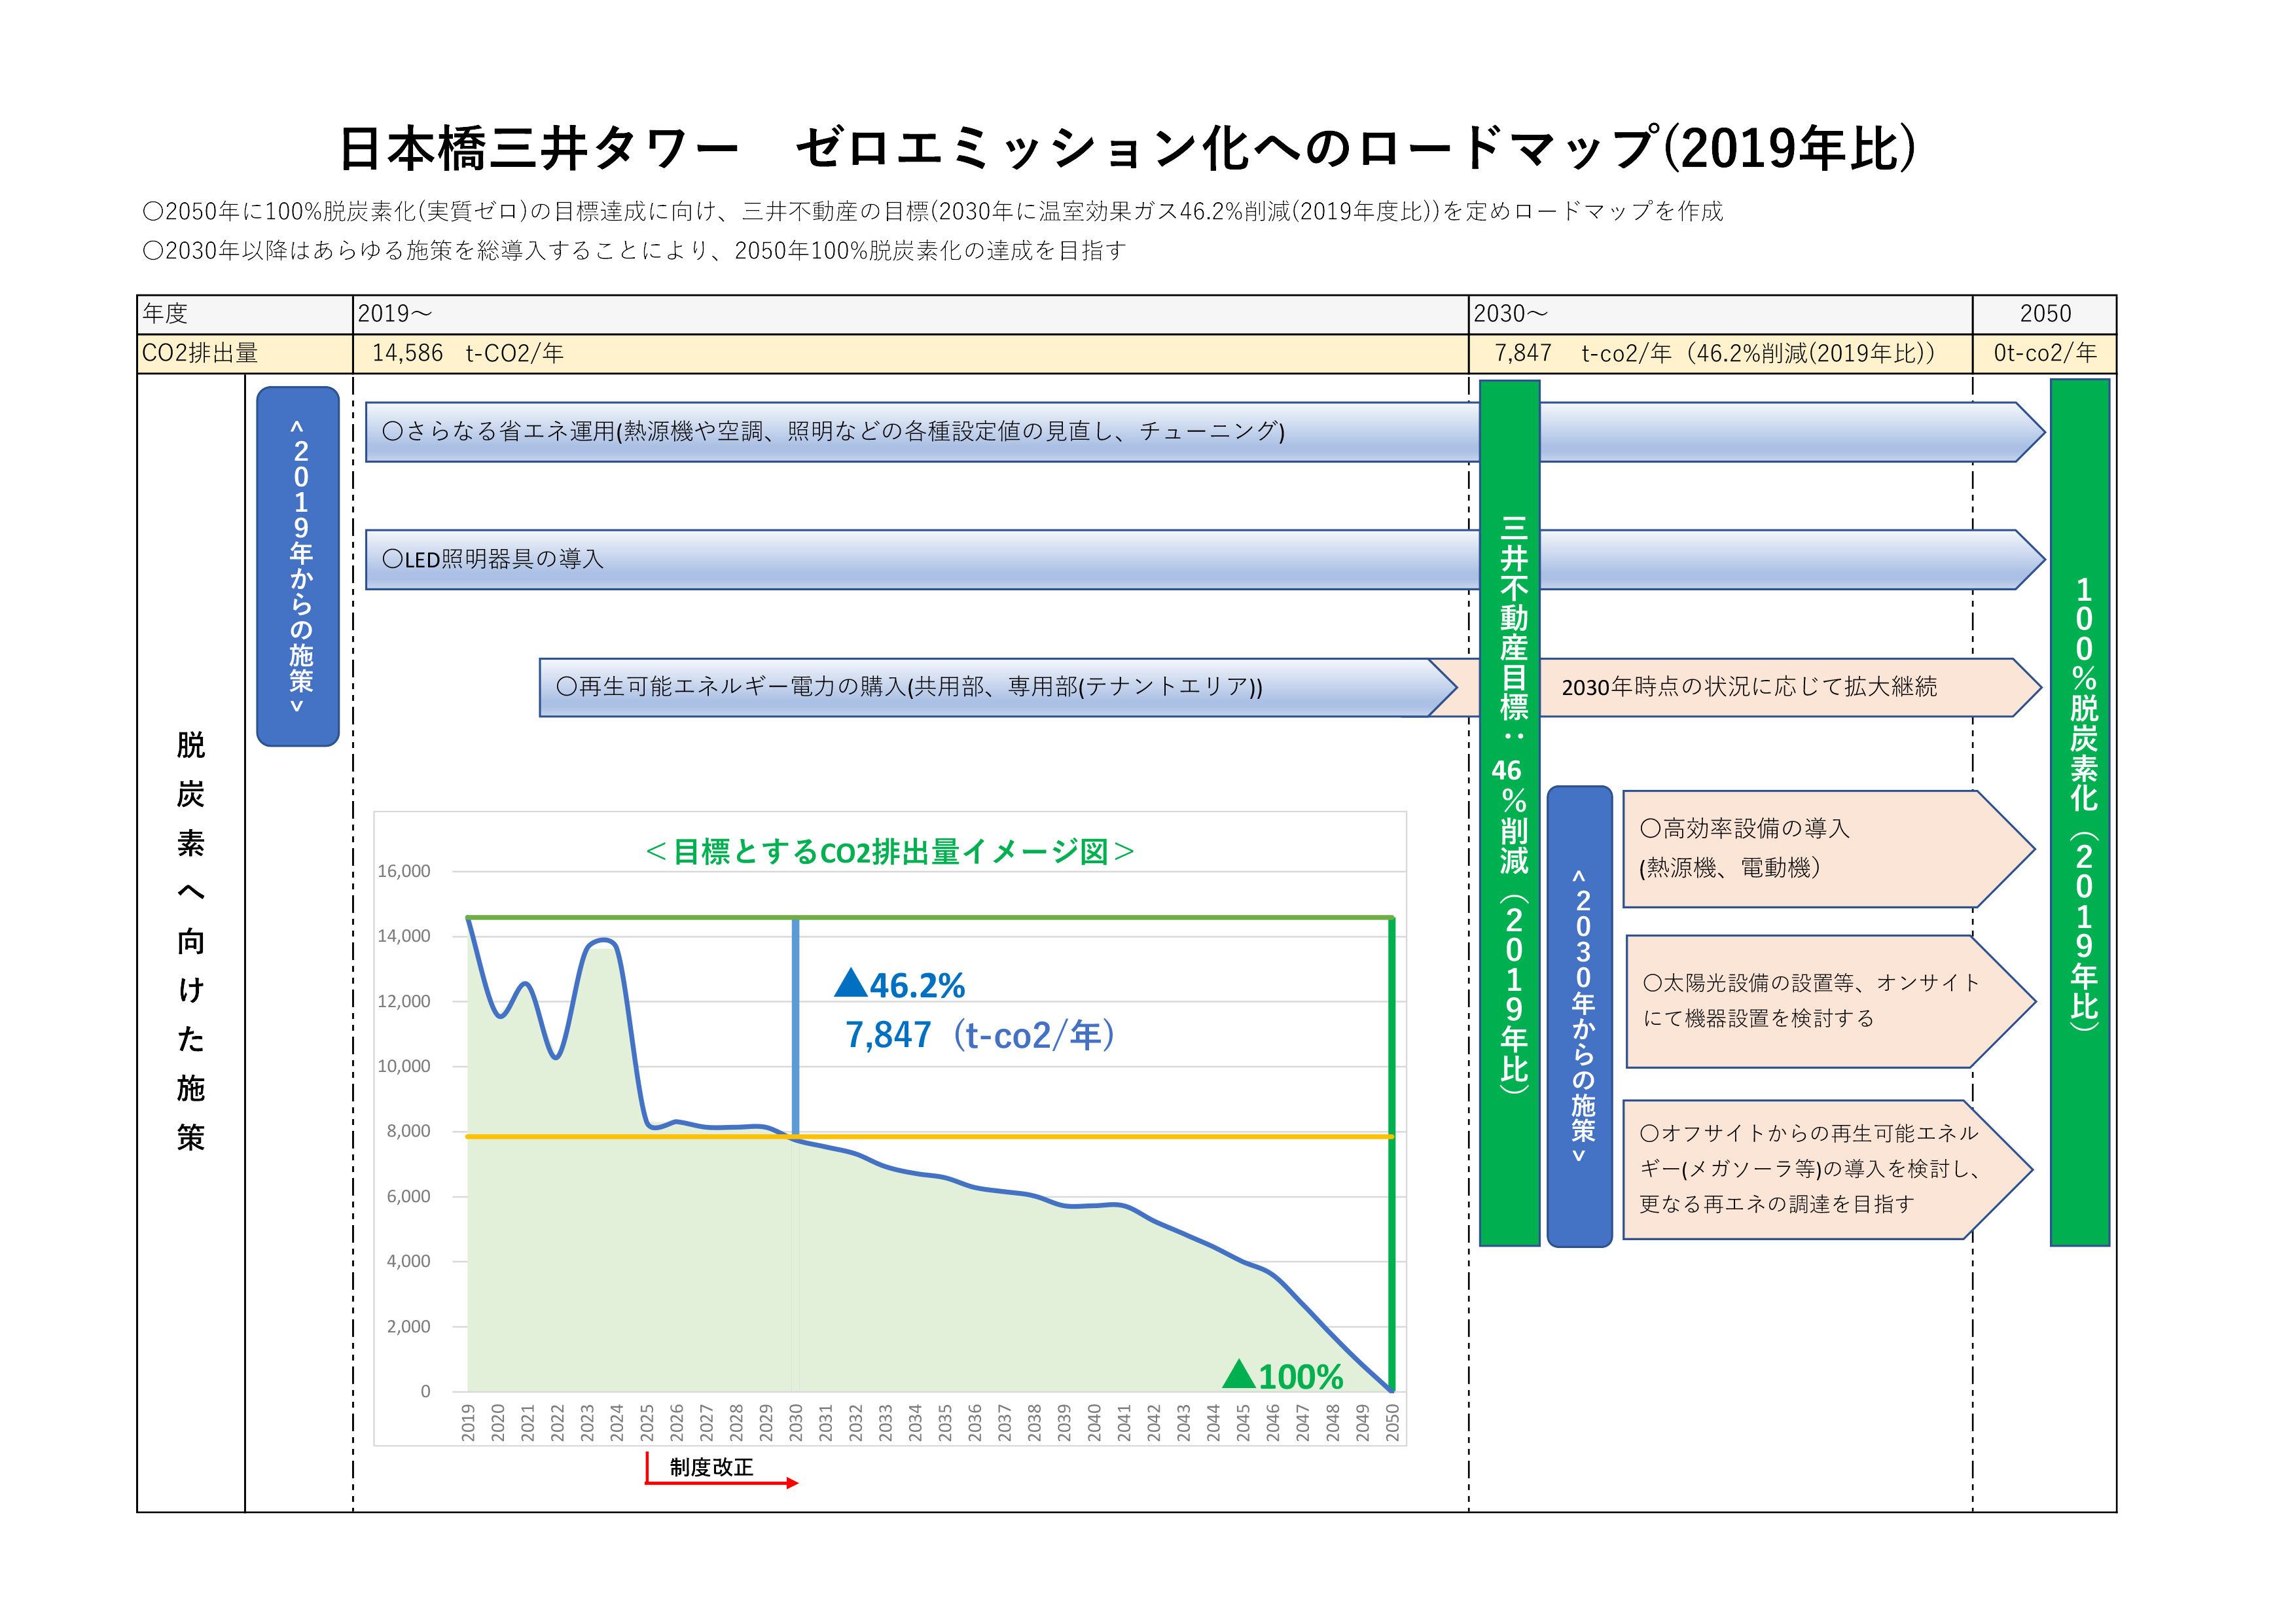Click the blue ＜2019年からの施策＞ box
Viewport: 2296px width, 1623px height.
298,566
